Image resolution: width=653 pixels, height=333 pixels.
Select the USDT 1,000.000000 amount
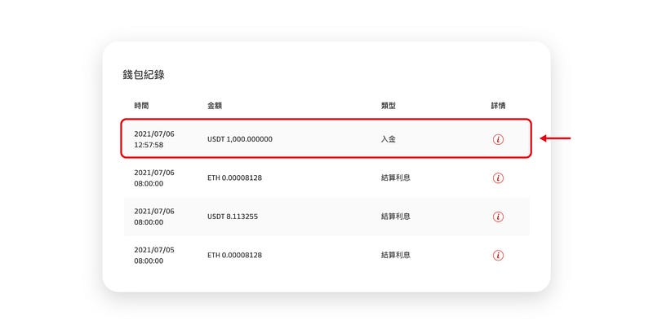(x=240, y=139)
